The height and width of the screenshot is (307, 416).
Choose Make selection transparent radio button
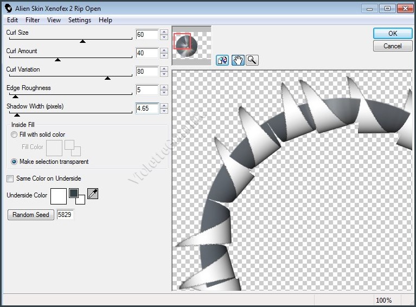click(x=14, y=162)
